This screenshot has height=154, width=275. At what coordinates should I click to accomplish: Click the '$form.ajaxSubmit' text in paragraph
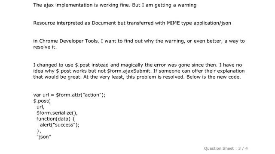(128, 71)
